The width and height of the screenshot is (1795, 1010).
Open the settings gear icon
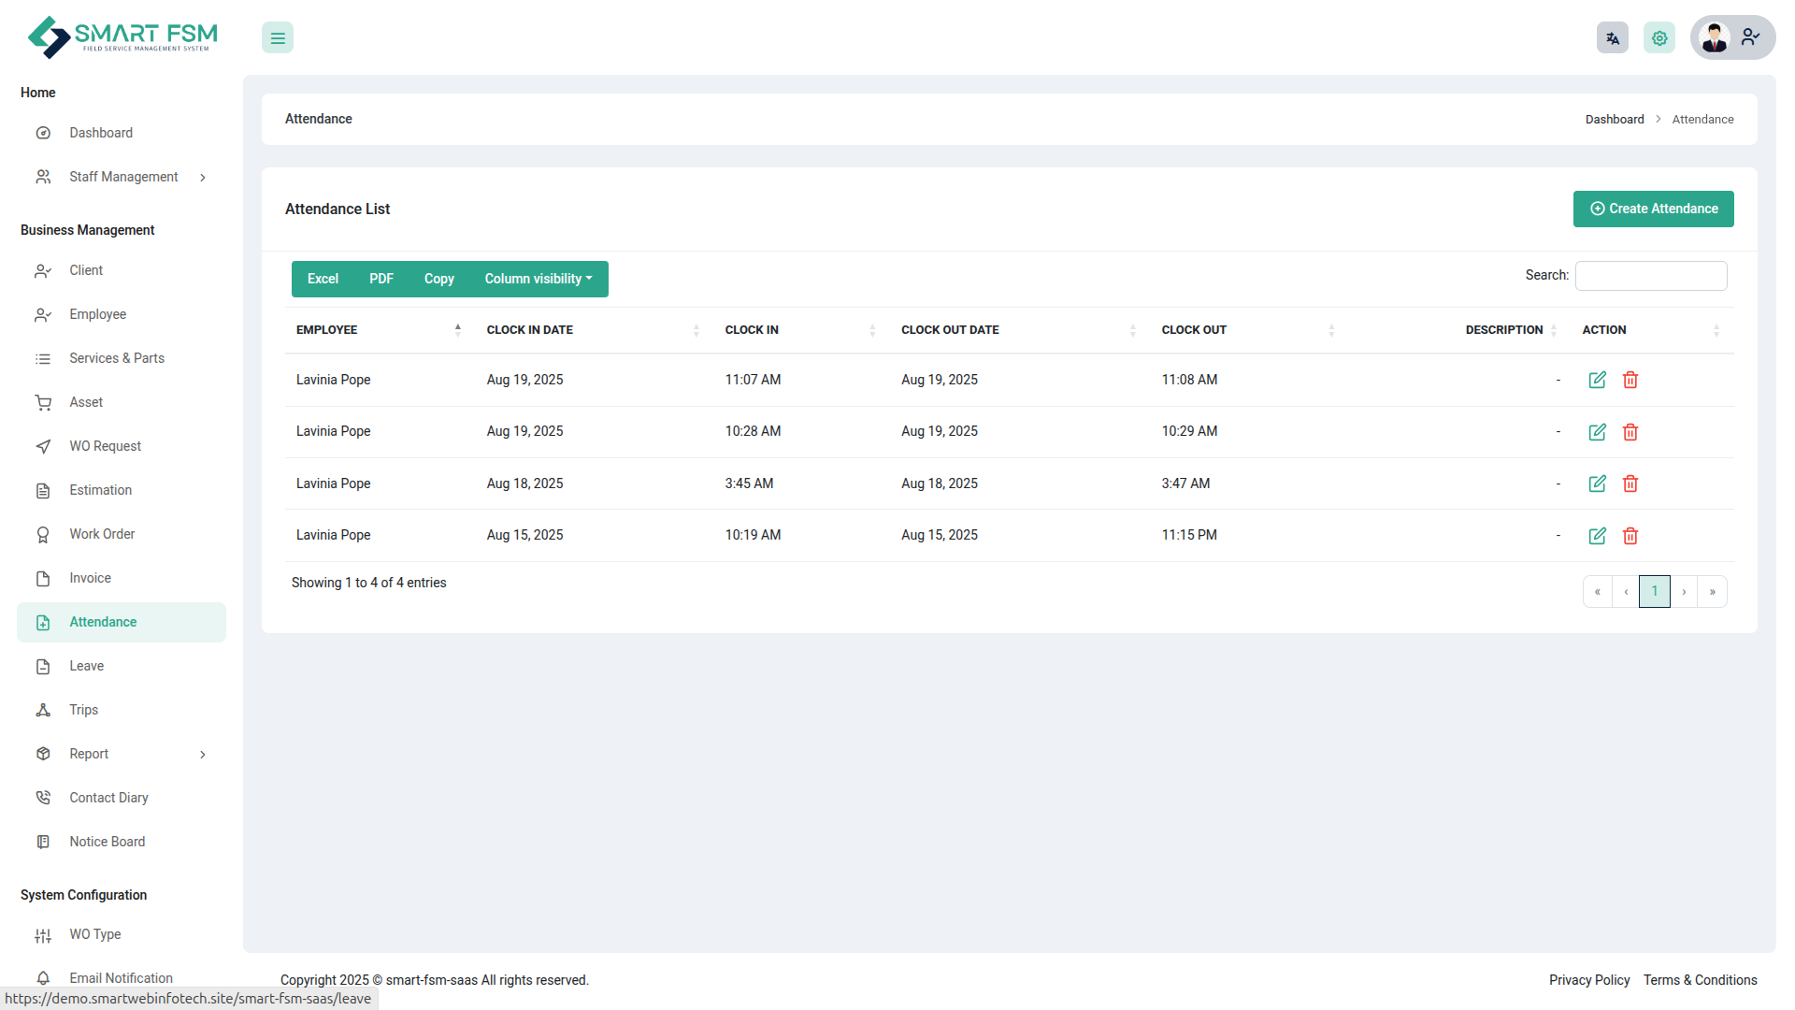pyautogui.click(x=1659, y=38)
